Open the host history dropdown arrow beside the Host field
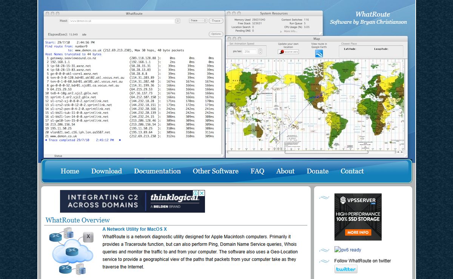Screen dimensions: 453x279 pyautogui.click(x=178, y=21)
